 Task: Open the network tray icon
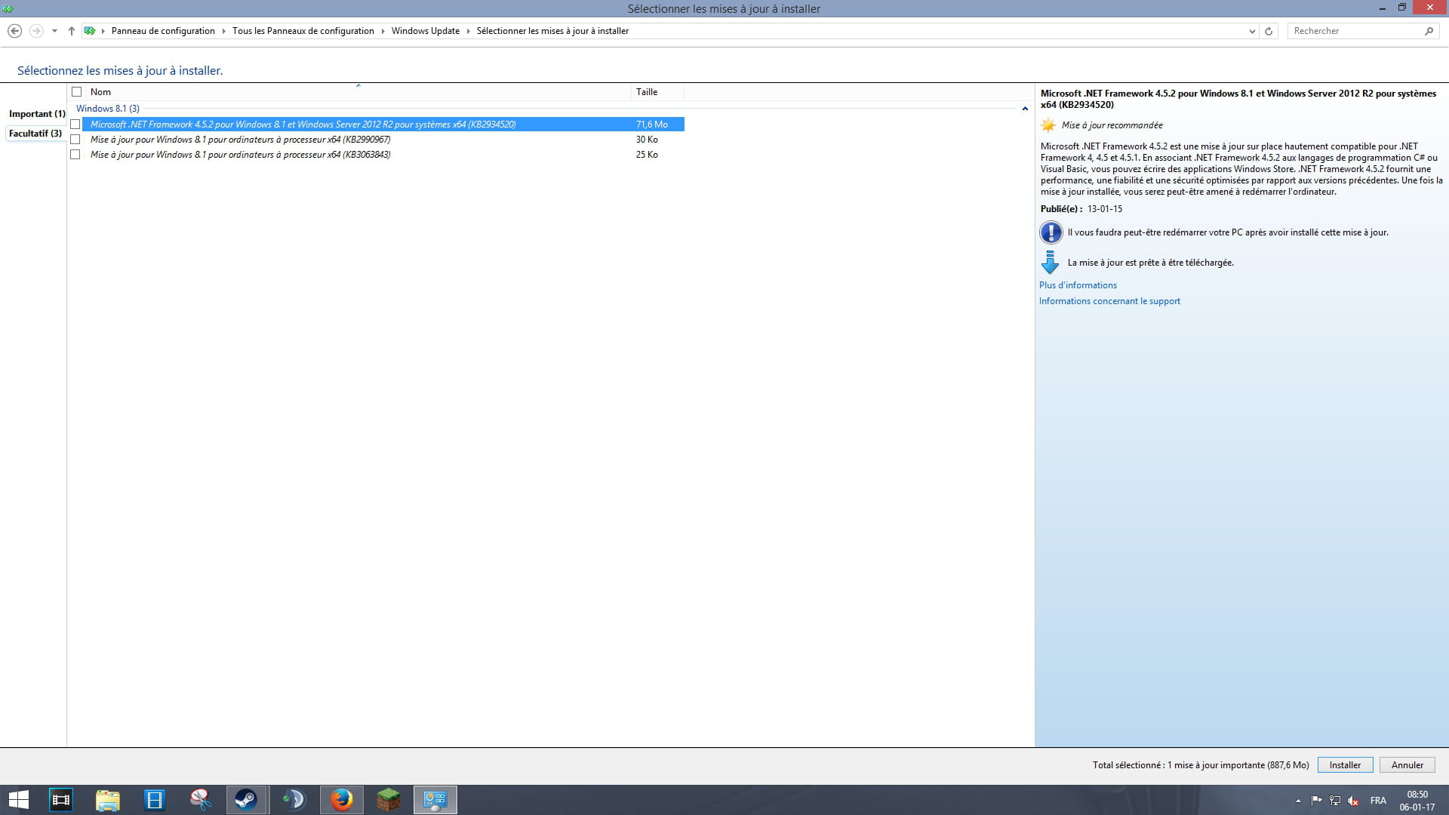pyautogui.click(x=1335, y=801)
